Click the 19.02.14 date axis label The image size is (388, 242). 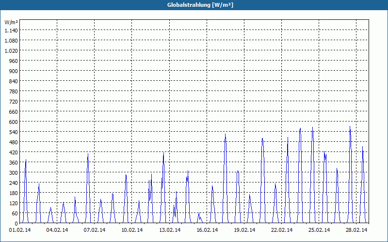point(244,230)
